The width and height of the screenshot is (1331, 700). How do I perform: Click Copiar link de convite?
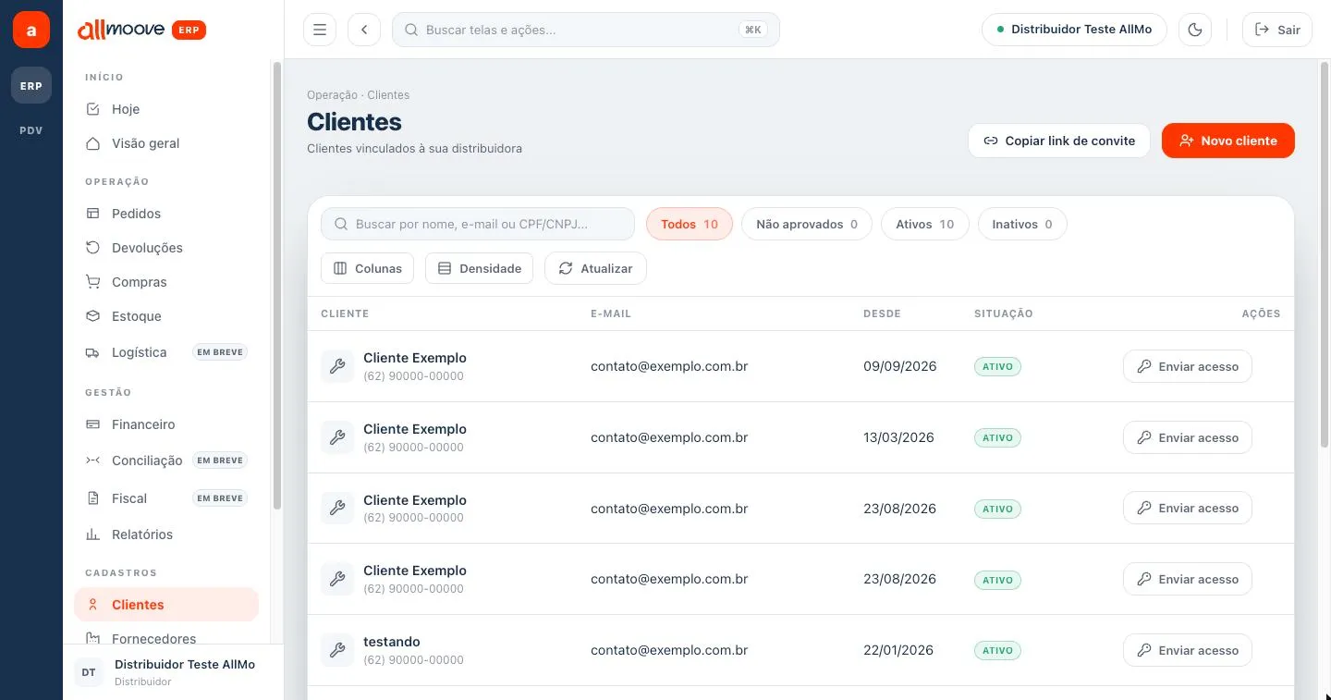(1059, 141)
